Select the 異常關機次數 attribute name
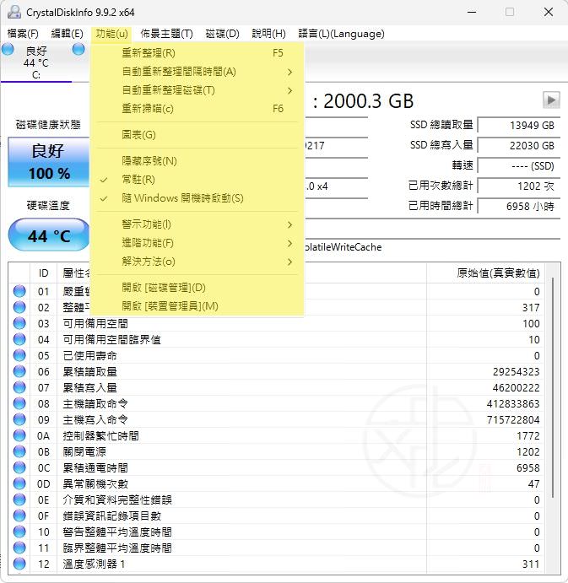Image resolution: width=568 pixels, height=583 pixels. pos(95,483)
